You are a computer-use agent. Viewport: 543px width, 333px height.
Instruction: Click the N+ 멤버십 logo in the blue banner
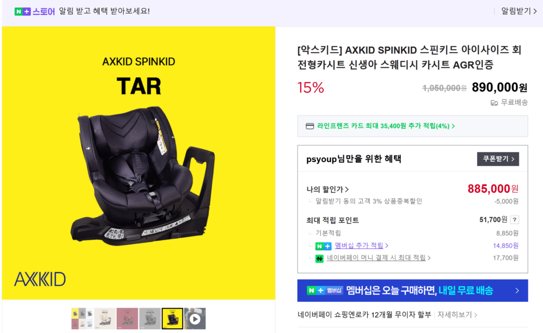[x=325, y=291]
